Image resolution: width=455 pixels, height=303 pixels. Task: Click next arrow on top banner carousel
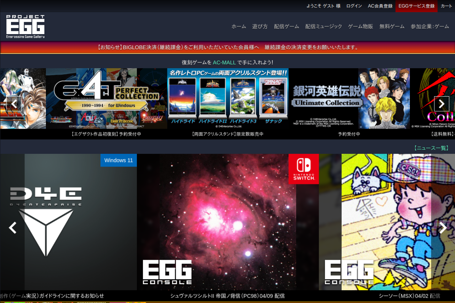pos(441,104)
